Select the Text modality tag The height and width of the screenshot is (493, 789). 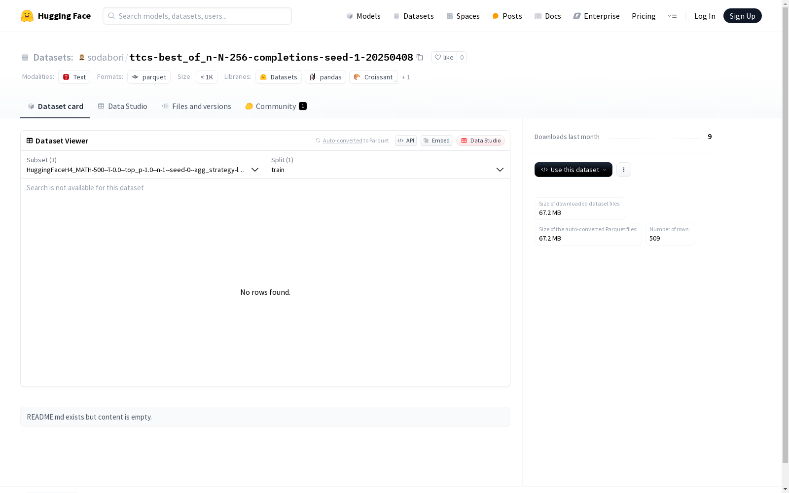(x=74, y=77)
